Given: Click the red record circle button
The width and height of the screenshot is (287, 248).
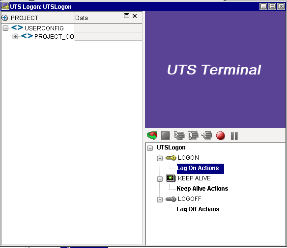Looking at the screenshot, I should click(x=220, y=136).
